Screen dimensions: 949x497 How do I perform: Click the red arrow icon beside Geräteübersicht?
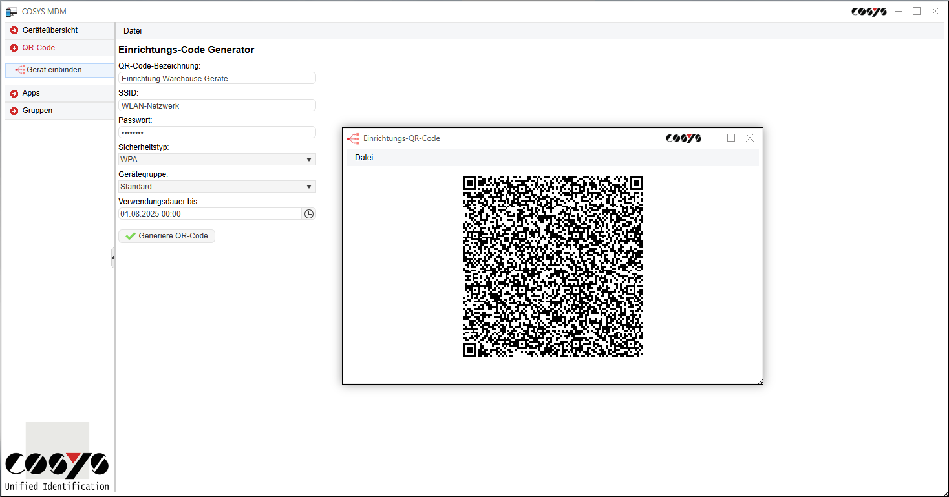tap(14, 30)
